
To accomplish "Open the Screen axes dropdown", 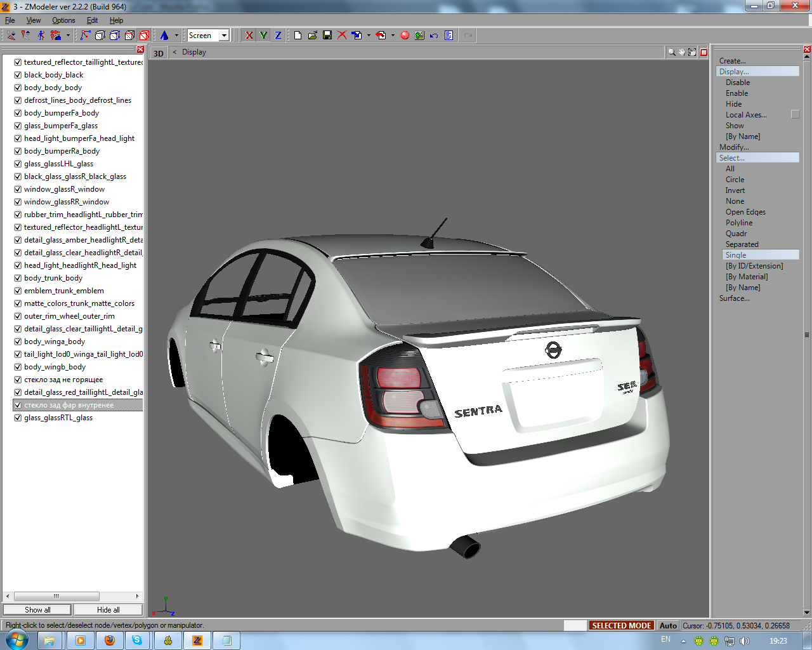I will click(x=224, y=36).
